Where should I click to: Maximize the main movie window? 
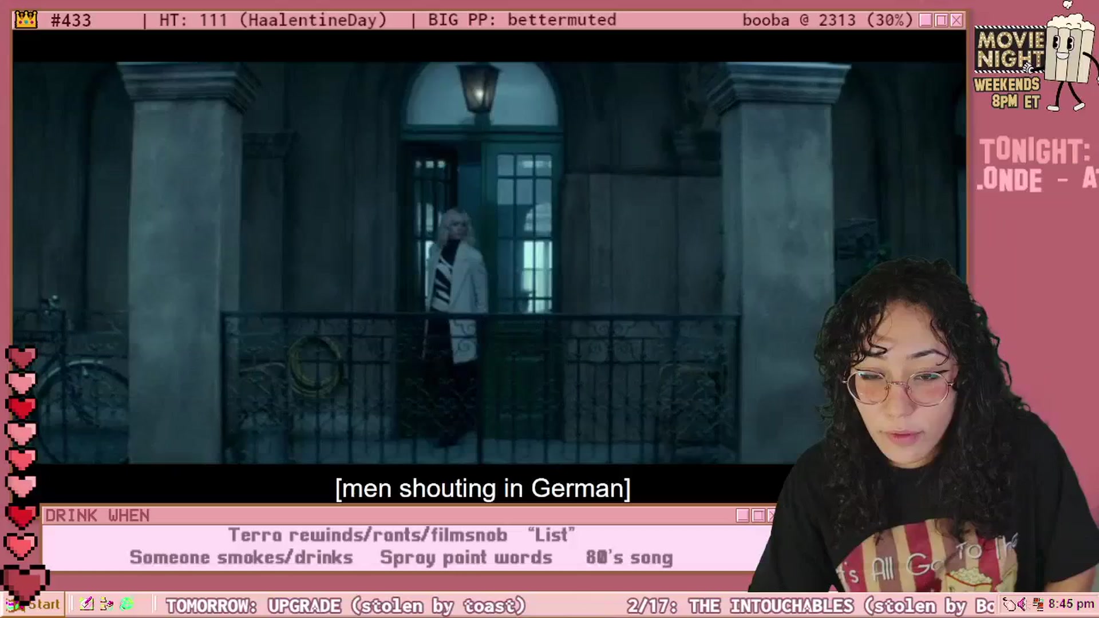pyautogui.click(x=941, y=21)
